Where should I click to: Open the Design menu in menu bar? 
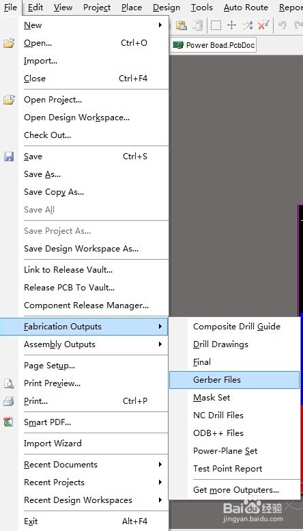click(166, 8)
